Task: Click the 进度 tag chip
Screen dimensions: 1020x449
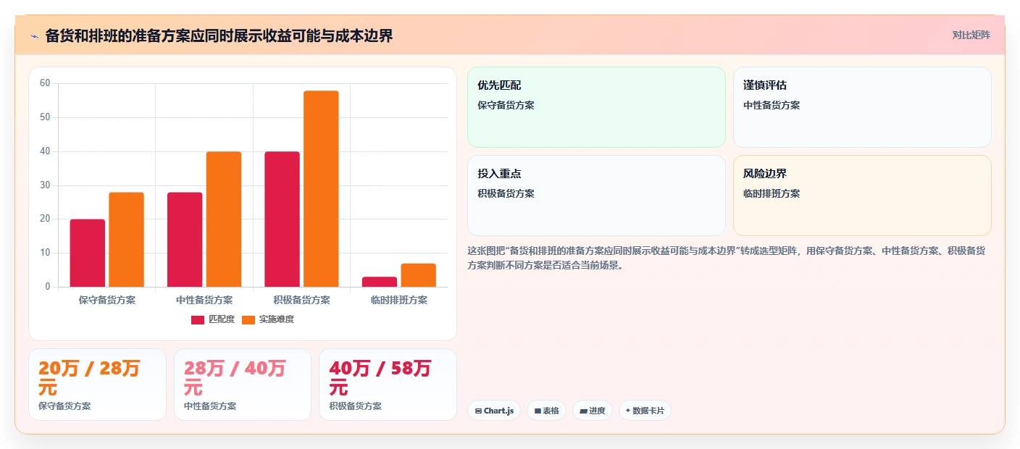Action: click(593, 411)
